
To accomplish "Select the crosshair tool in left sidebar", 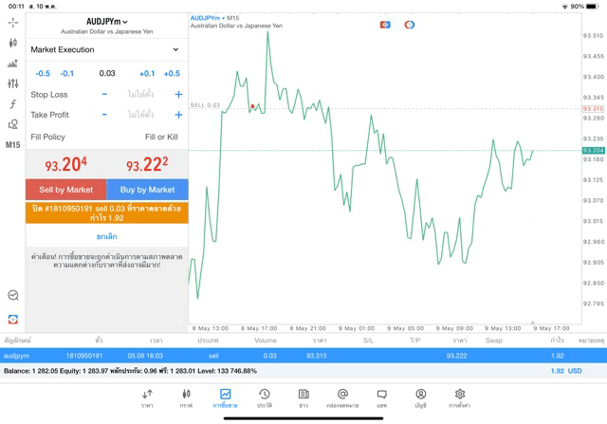I will [x=12, y=22].
